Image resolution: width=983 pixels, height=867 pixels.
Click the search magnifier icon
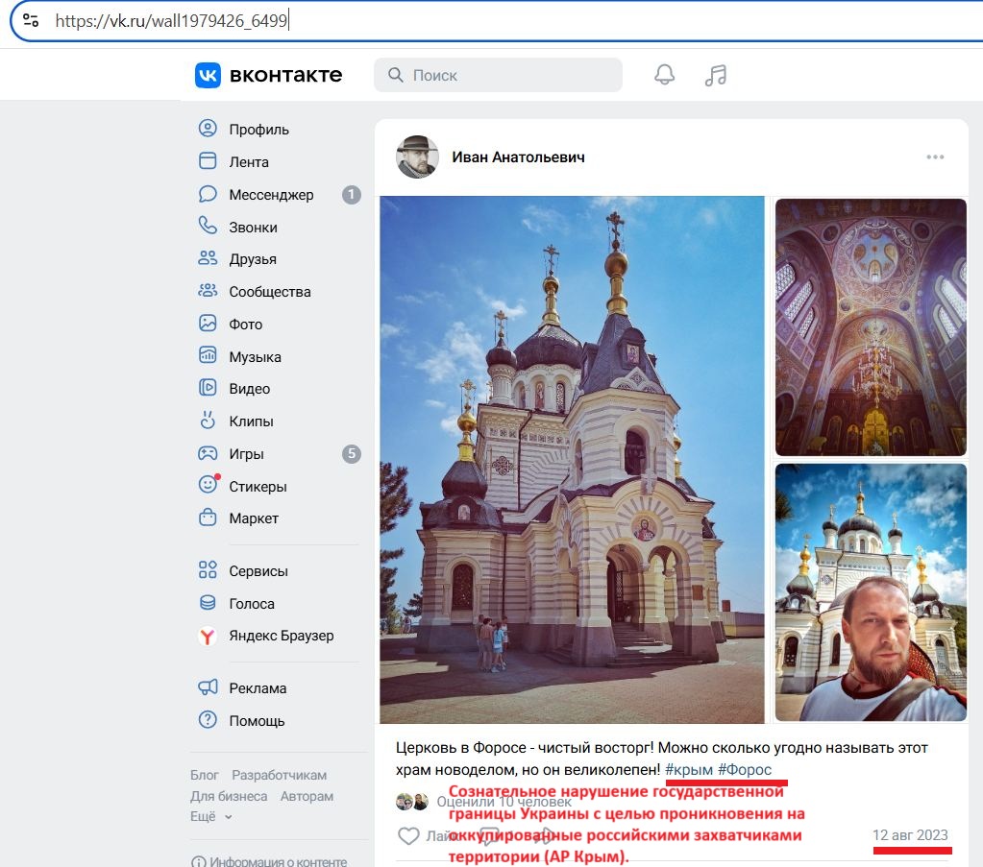point(396,75)
